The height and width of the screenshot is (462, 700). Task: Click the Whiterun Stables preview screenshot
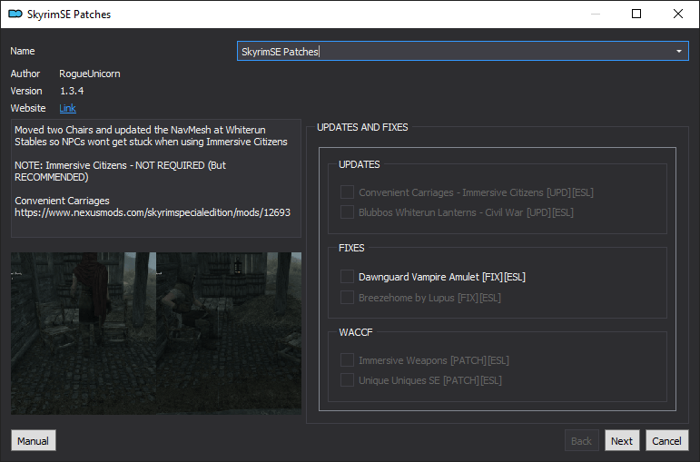(x=156, y=333)
